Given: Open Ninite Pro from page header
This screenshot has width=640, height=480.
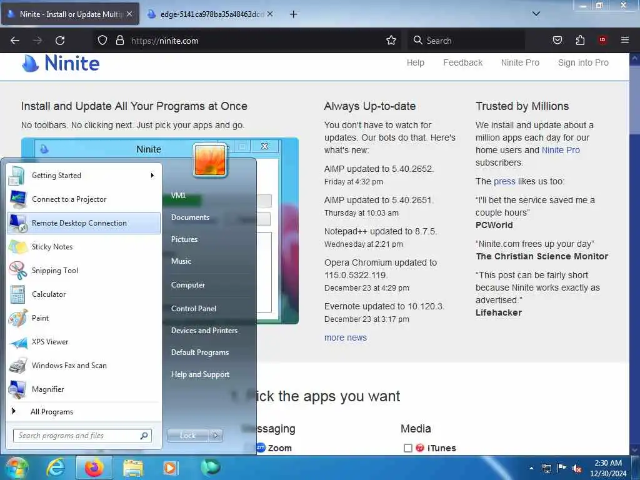Looking at the screenshot, I should coord(520,63).
